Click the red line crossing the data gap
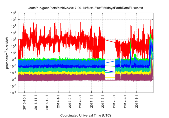The height and width of the screenshot is (118, 169). pyautogui.click(x=110, y=41)
